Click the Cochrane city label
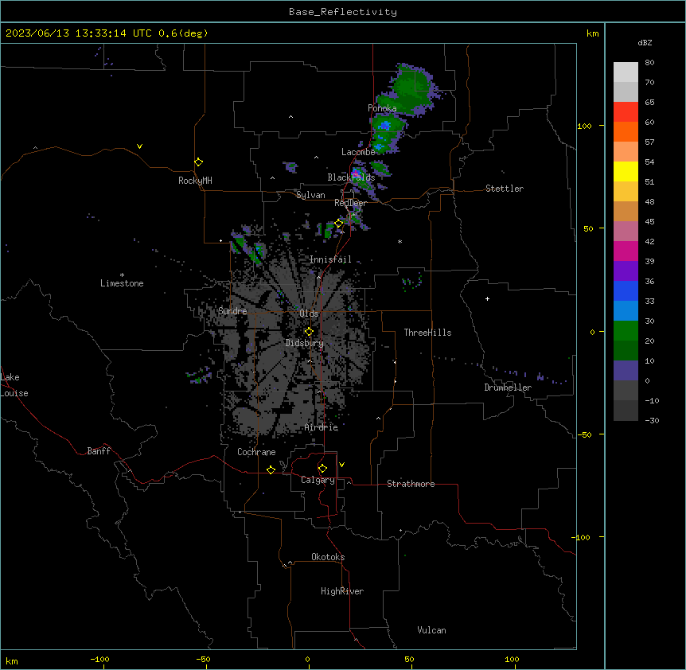This screenshot has height=670, width=686. tap(256, 452)
